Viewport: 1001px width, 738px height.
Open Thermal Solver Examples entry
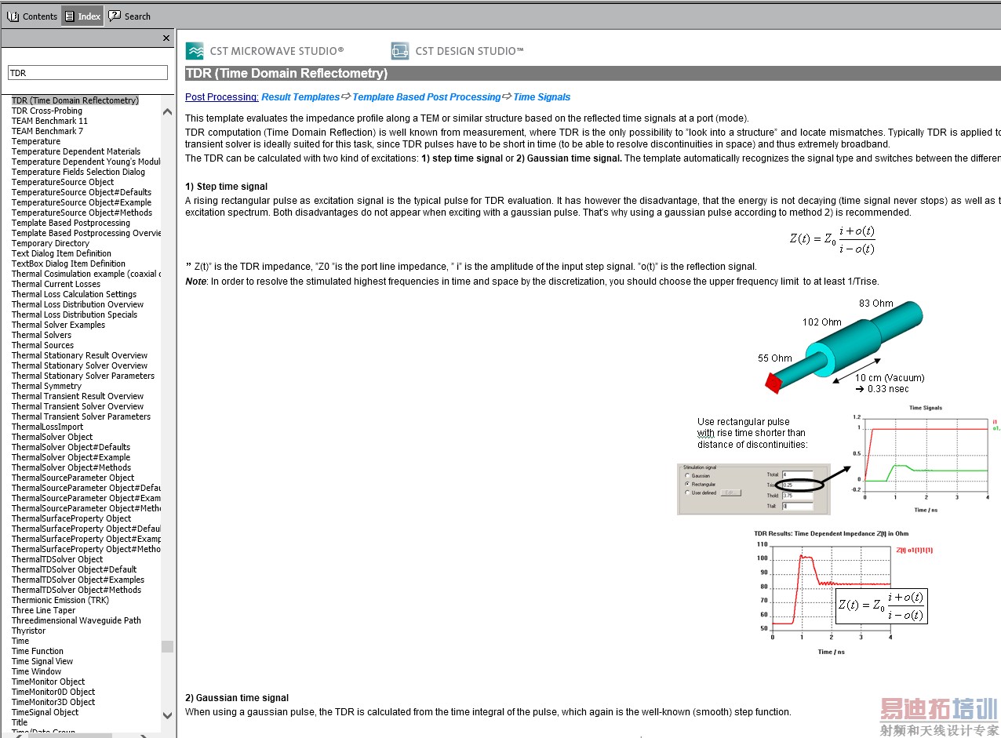(59, 325)
